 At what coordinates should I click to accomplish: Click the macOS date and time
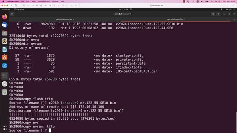[x=229, y=1]
